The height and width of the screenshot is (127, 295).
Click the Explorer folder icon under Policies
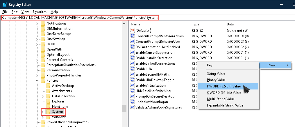(48, 101)
